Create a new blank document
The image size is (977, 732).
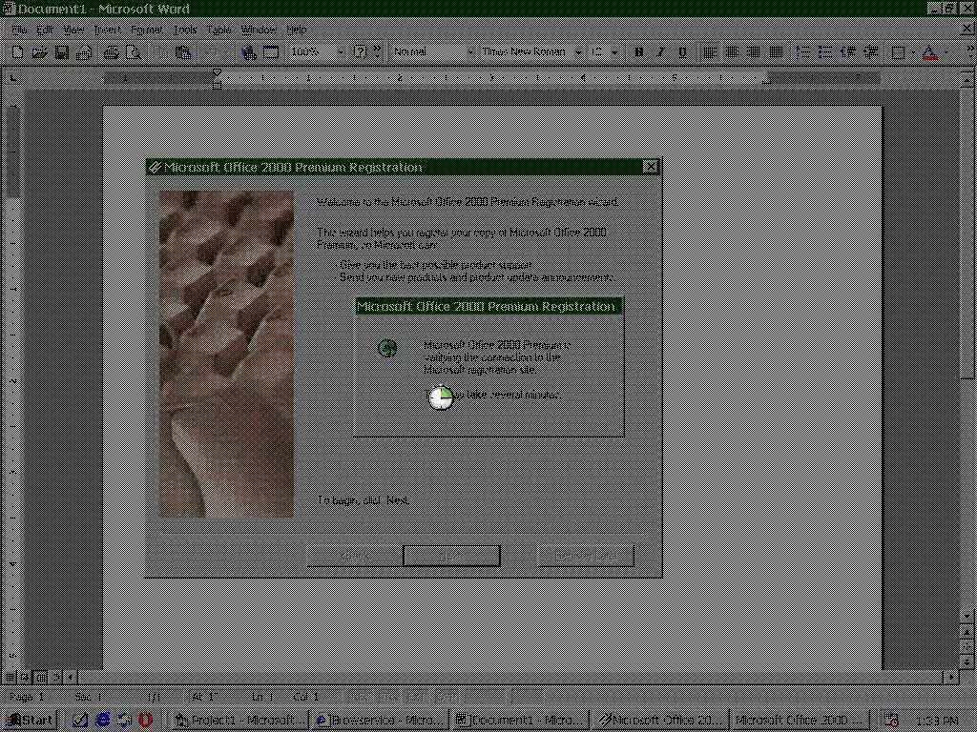[x=17, y=52]
